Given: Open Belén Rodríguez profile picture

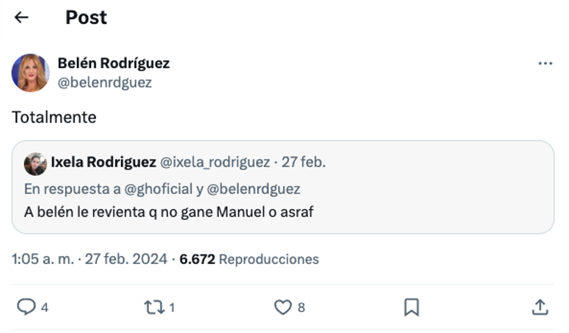Looking at the screenshot, I should point(30,73).
